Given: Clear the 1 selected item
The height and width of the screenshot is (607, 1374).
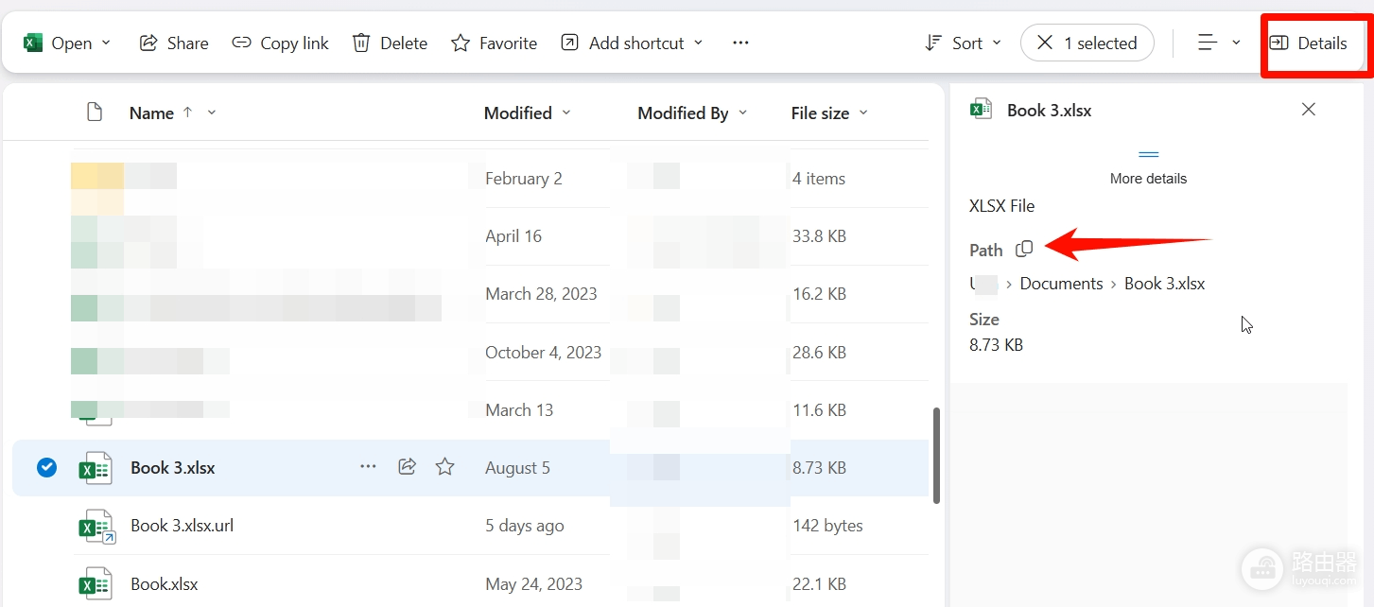Looking at the screenshot, I should pyautogui.click(x=1087, y=43).
